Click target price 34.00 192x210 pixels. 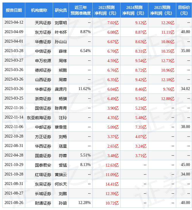pos(185,174)
